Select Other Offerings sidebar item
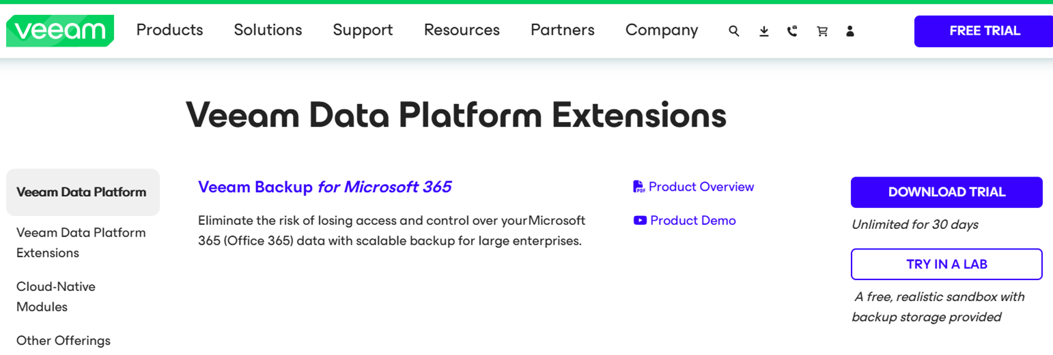The height and width of the screenshot is (355, 1053). tap(64, 341)
